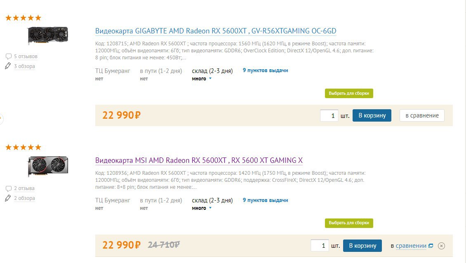Click the comment icon beside GIGABYTE reviews
The image size is (466, 263).
pyautogui.click(x=8, y=56)
